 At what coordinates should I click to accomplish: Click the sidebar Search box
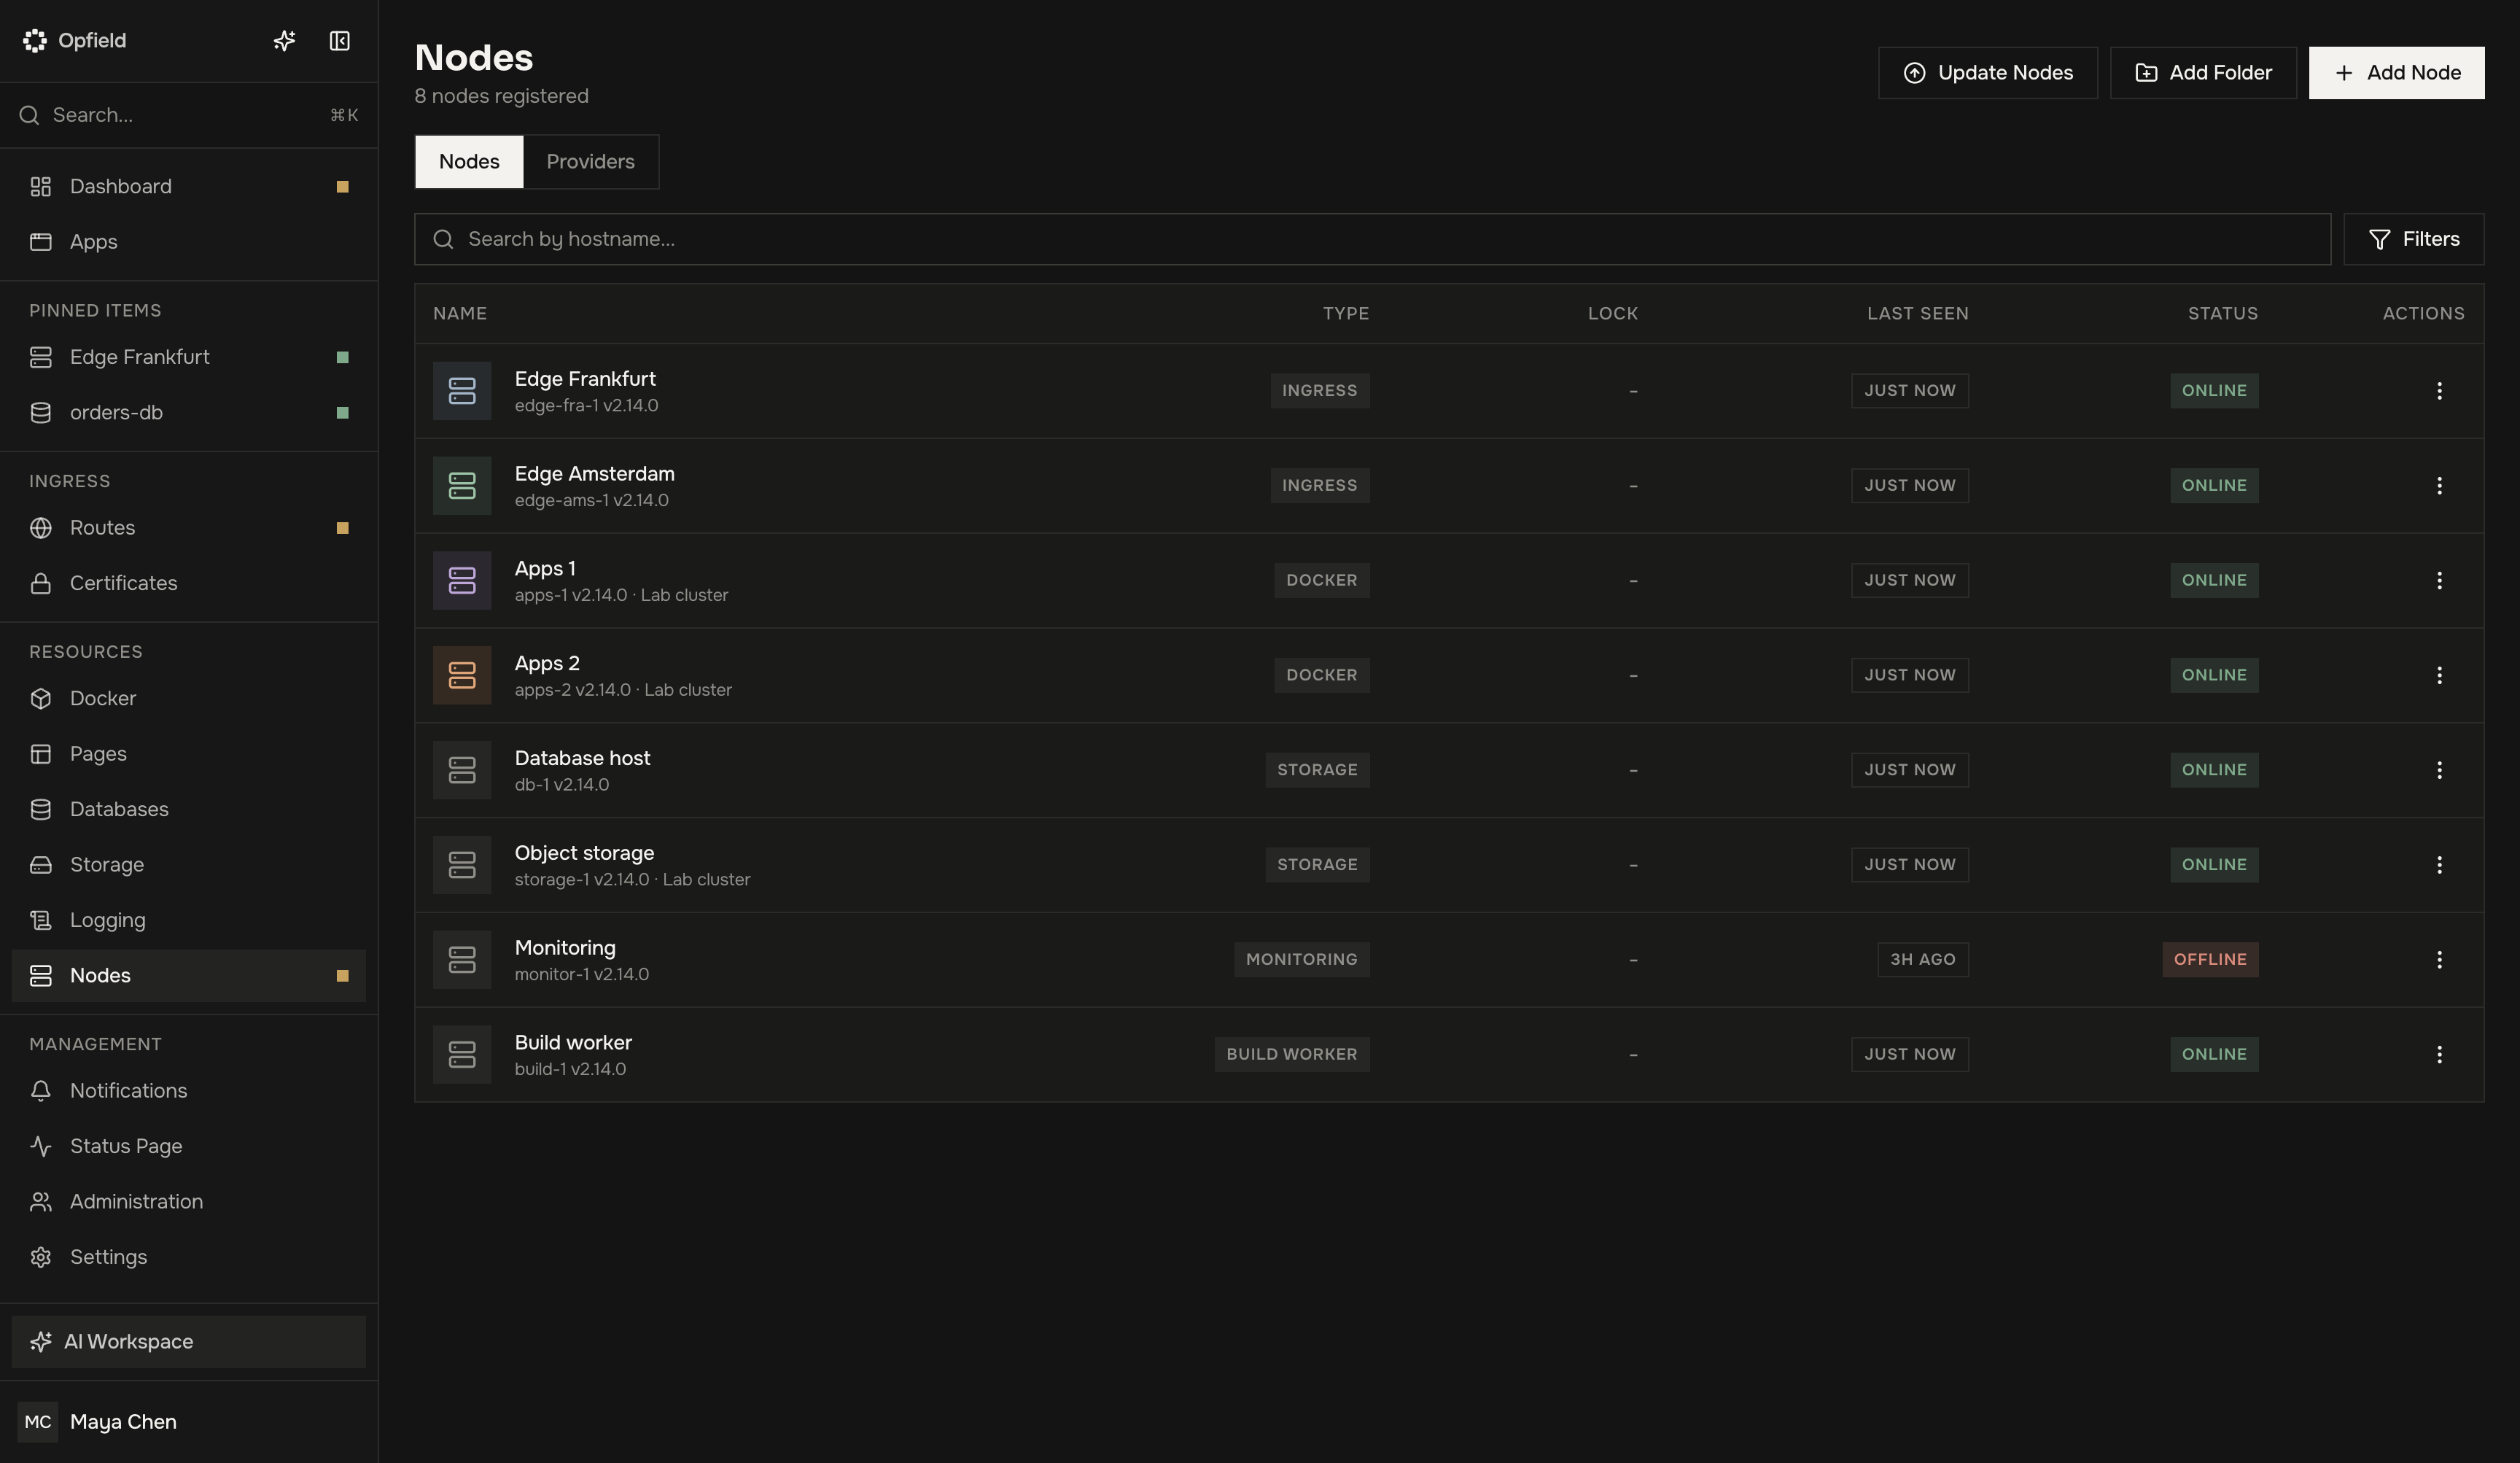point(189,115)
